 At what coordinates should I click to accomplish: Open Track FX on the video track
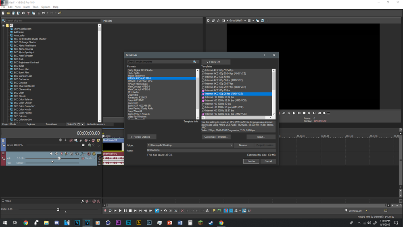(81, 140)
